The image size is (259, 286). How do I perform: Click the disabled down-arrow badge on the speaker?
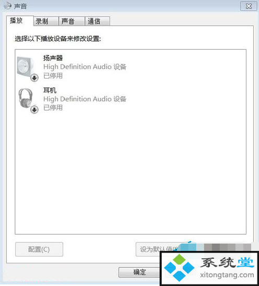click(x=34, y=78)
